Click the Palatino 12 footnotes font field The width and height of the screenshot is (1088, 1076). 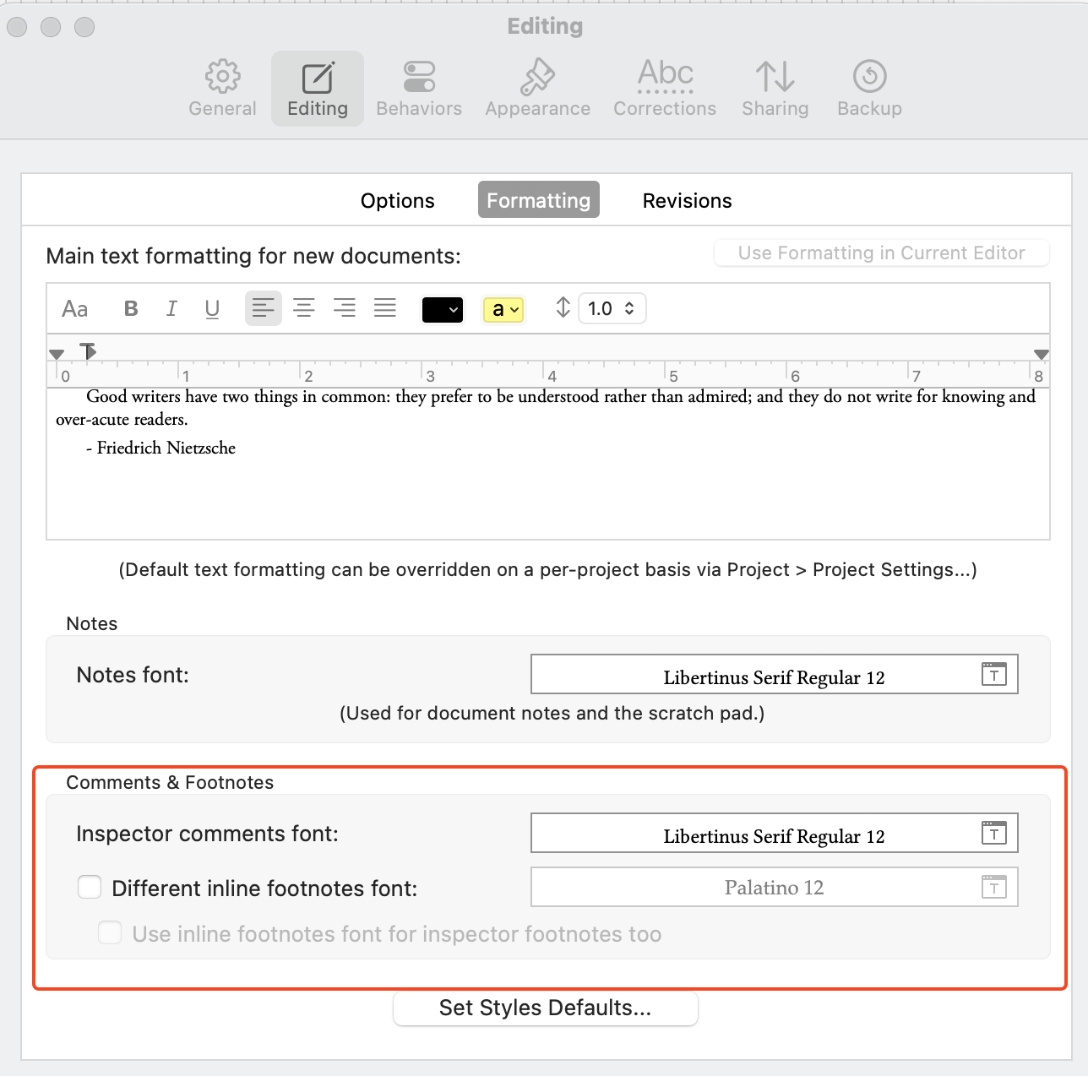click(x=775, y=887)
